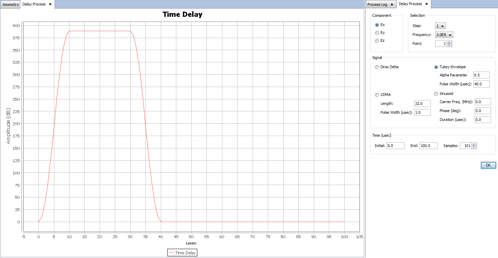This screenshot has width=498, height=258.
Task: Select the Ez component radio button
Action: coord(377,40)
